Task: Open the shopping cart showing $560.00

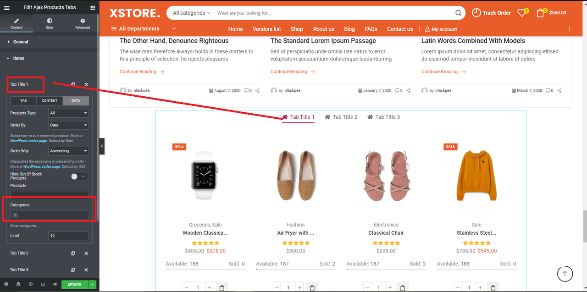Action: click(x=551, y=13)
